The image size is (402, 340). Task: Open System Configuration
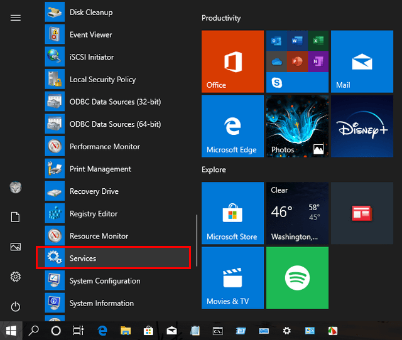117,280
